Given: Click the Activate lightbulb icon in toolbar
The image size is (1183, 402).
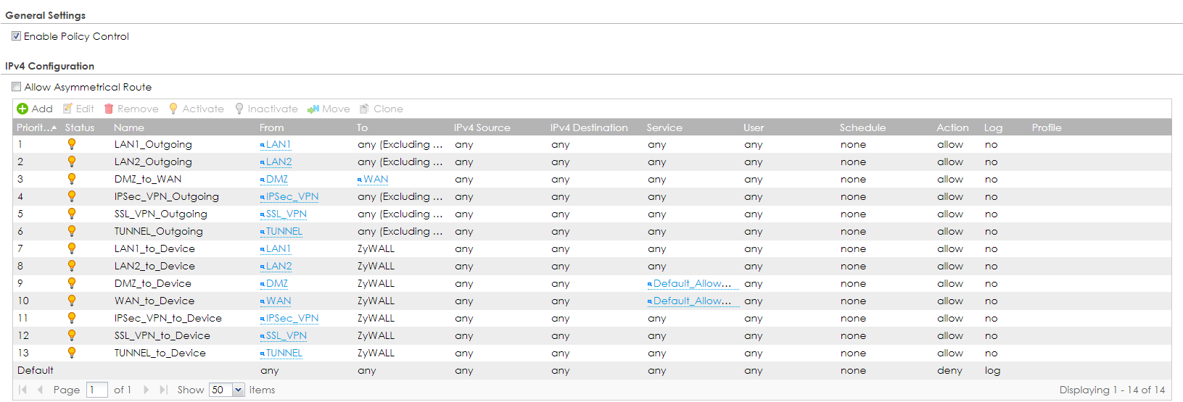Looking at the screenshot, I should click(x=173, y=109).
